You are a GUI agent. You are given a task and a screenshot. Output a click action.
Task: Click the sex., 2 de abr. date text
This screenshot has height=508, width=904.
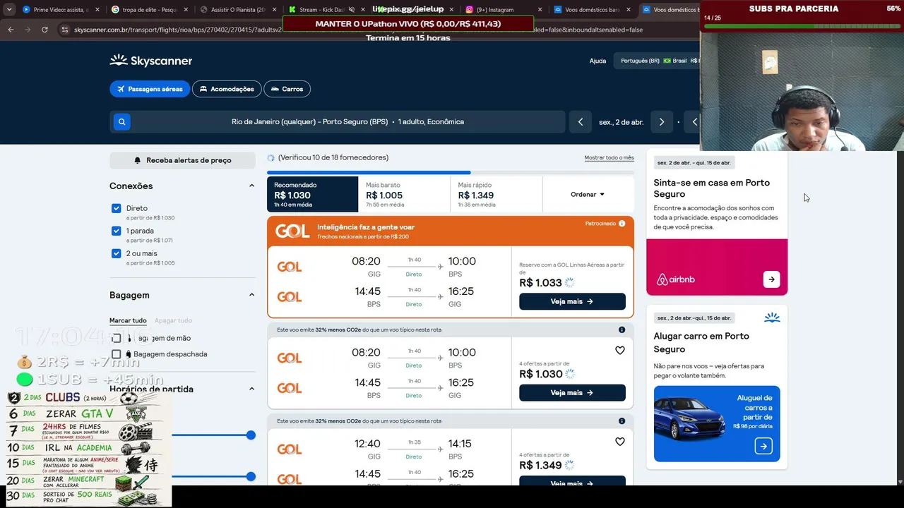point(621,122)
